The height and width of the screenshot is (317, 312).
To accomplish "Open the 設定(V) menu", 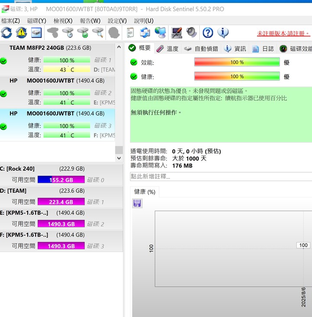I will click(x=117, y=21).
